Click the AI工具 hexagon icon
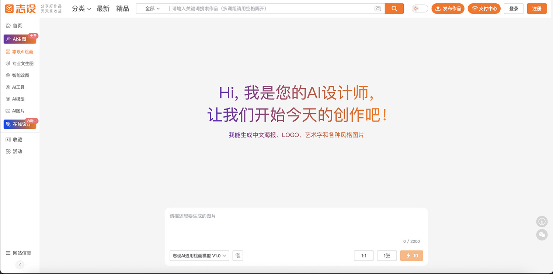This screenshot has height=274, width=553. [8, 87]
